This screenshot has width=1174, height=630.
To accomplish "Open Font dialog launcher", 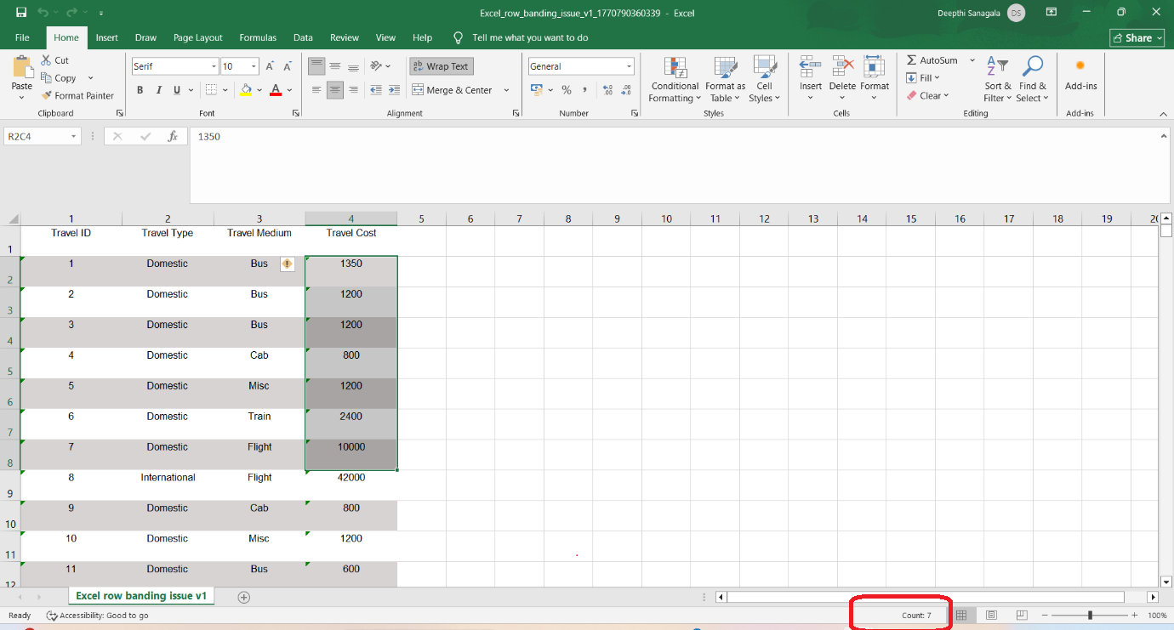I will tap(295, 113).
